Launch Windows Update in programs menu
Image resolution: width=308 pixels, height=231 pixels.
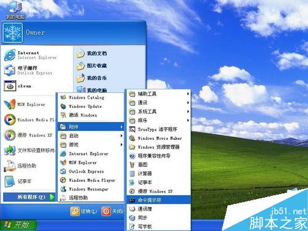[91, 107]
